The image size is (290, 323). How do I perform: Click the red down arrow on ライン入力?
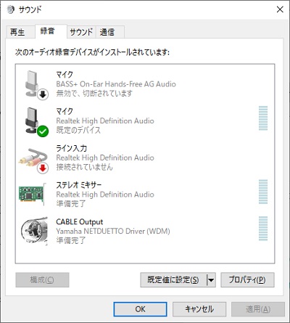43,168
